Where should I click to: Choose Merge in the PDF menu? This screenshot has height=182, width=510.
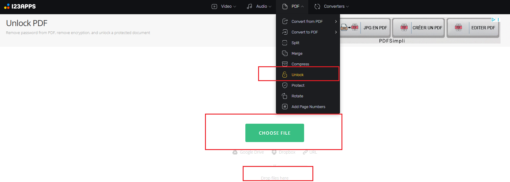tap(308, 53)
